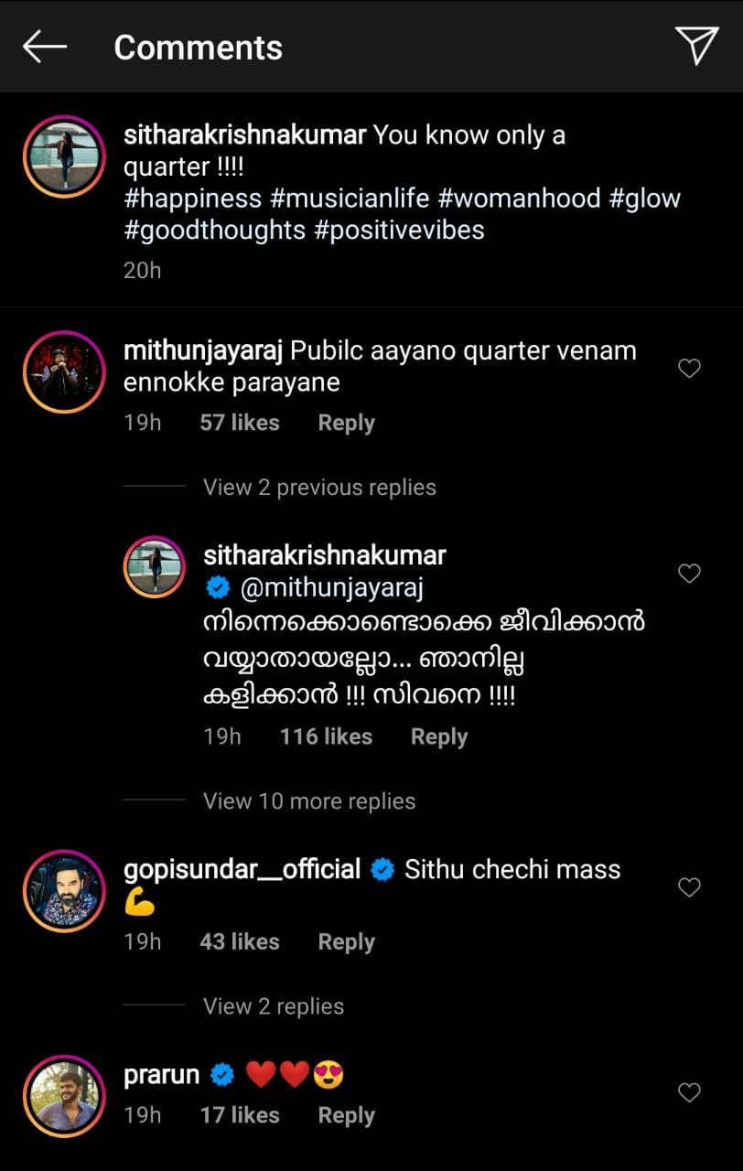Open the #positivevibes hashtag

[399, 230]
